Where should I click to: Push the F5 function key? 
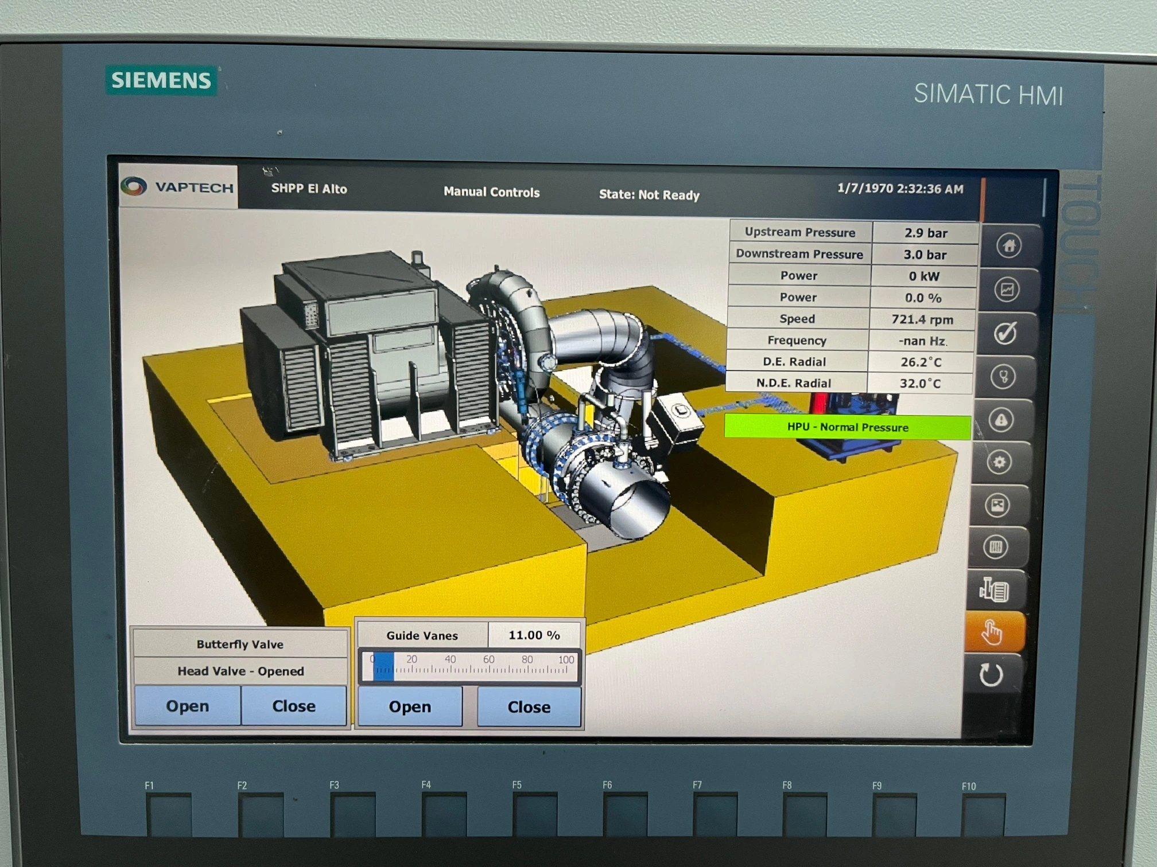click(535, 814)
